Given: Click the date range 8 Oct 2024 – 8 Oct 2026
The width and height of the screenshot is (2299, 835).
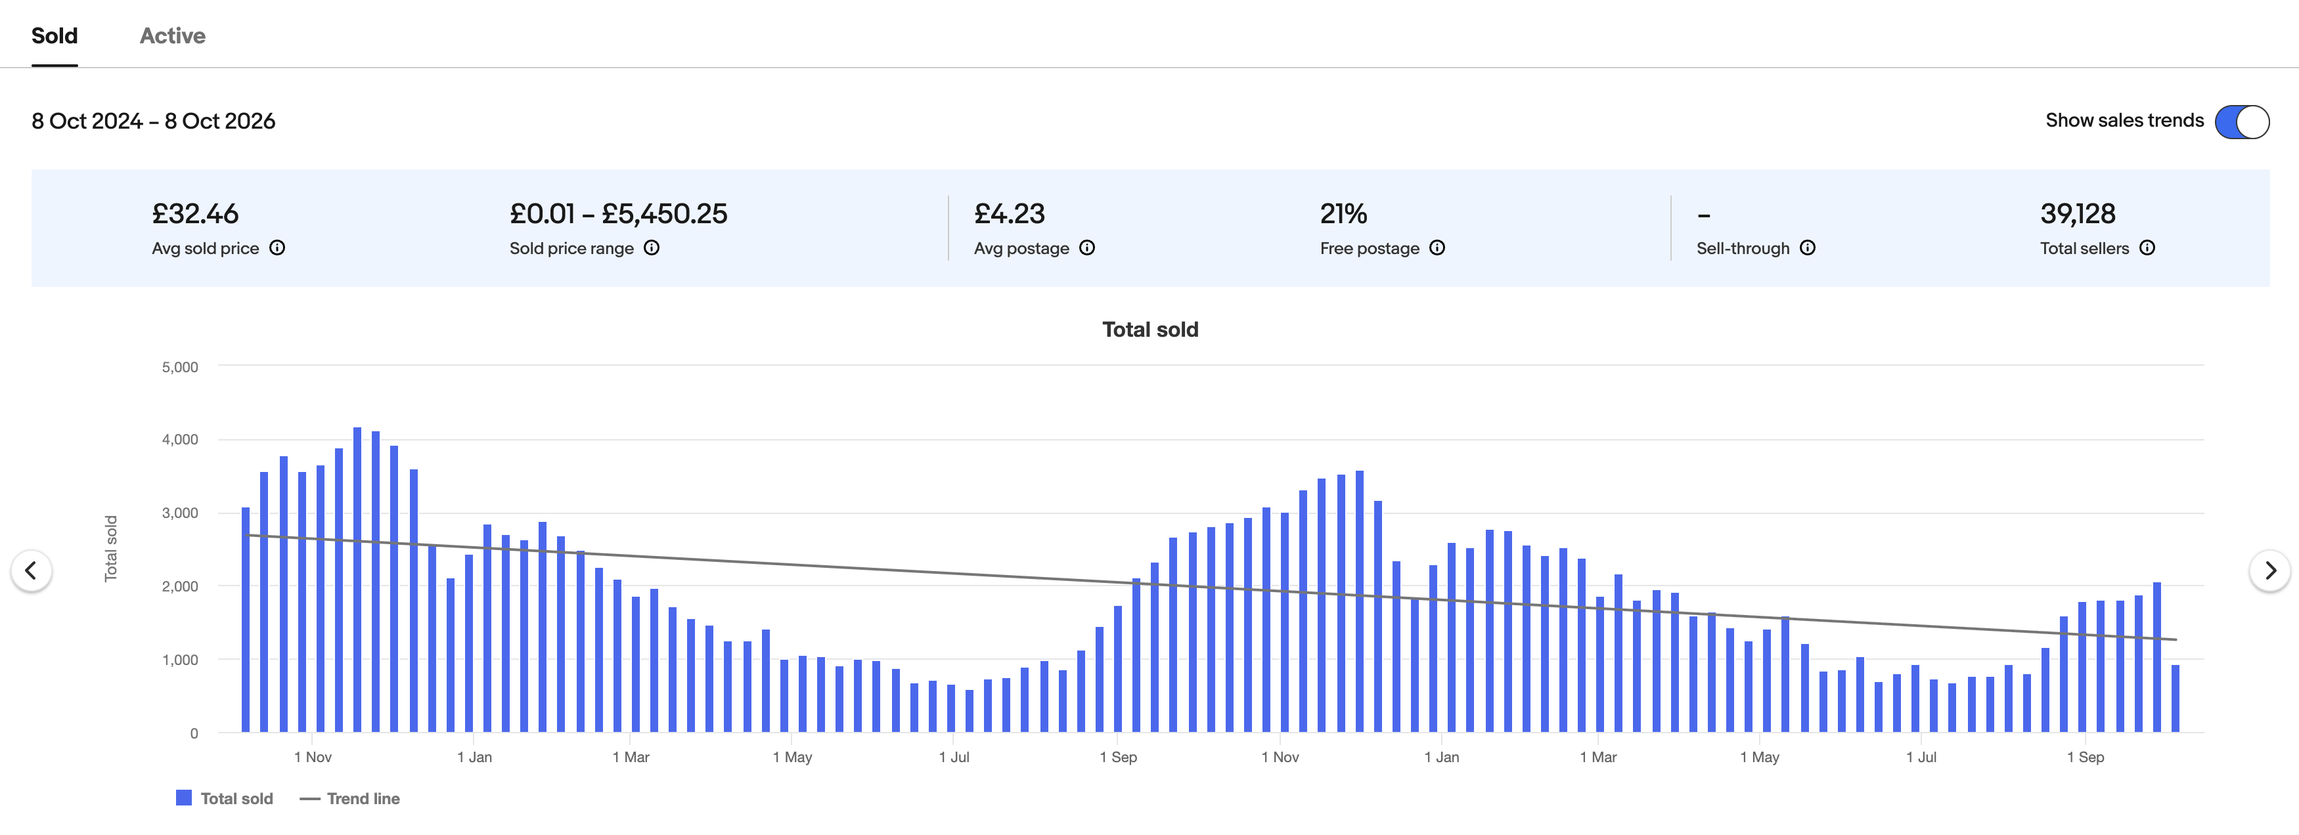Looking at the screenshot, I should click(x=154, y=121).
